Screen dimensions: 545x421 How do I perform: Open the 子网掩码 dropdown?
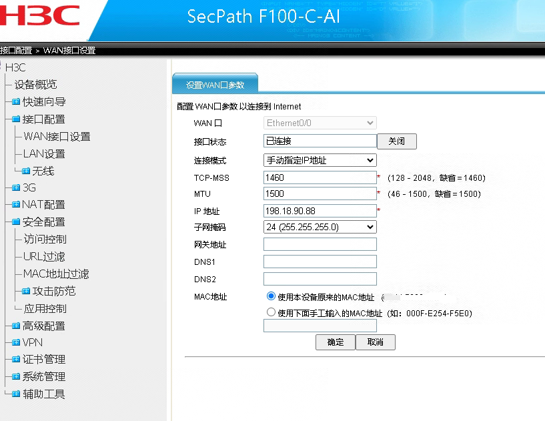[320, 227]
